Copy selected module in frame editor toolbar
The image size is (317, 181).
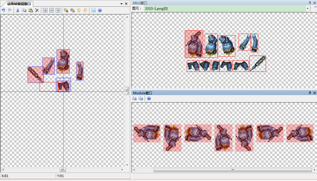click(24, 10)
